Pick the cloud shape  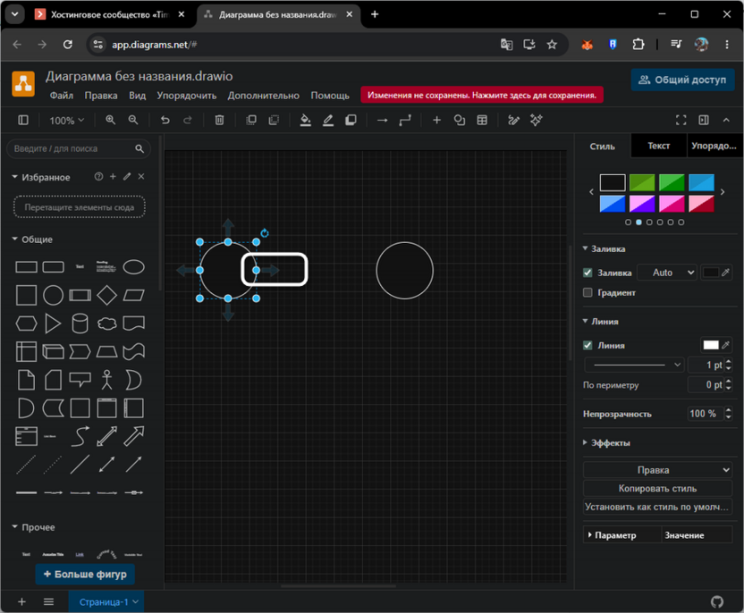(106, 323)
